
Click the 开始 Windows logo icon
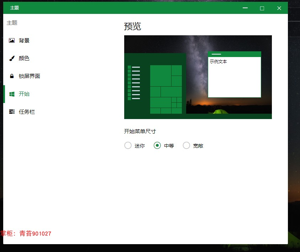pyautogui.click(x=12, y=94)
